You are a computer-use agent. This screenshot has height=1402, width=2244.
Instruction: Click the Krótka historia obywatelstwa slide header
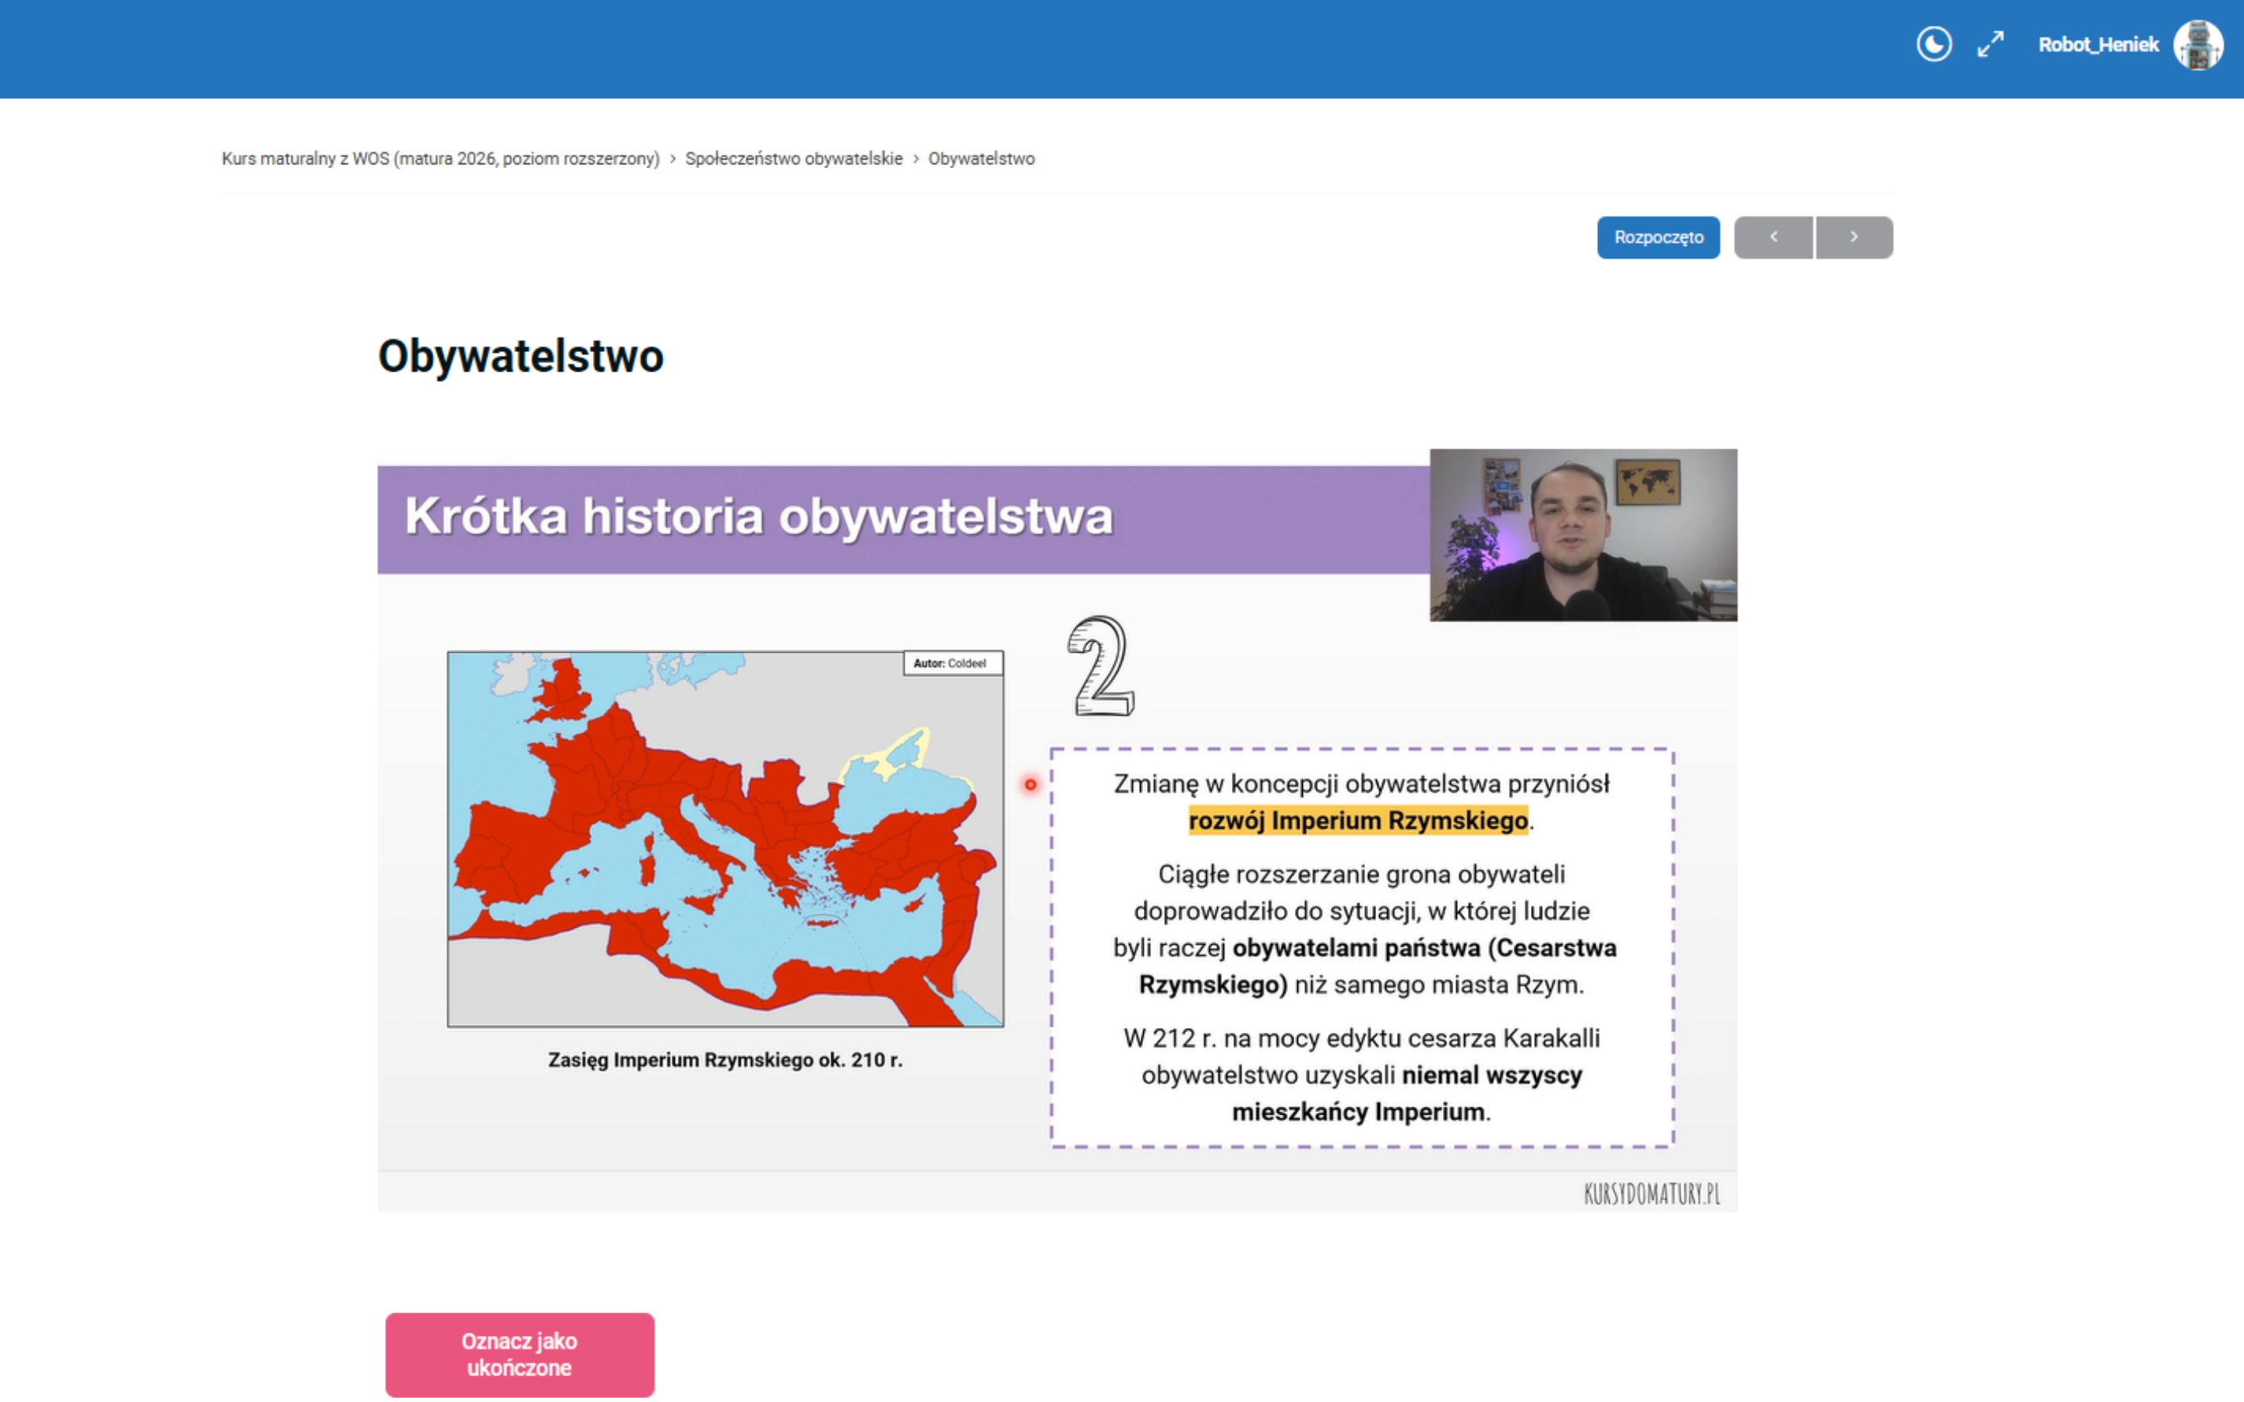coord(758,516)
